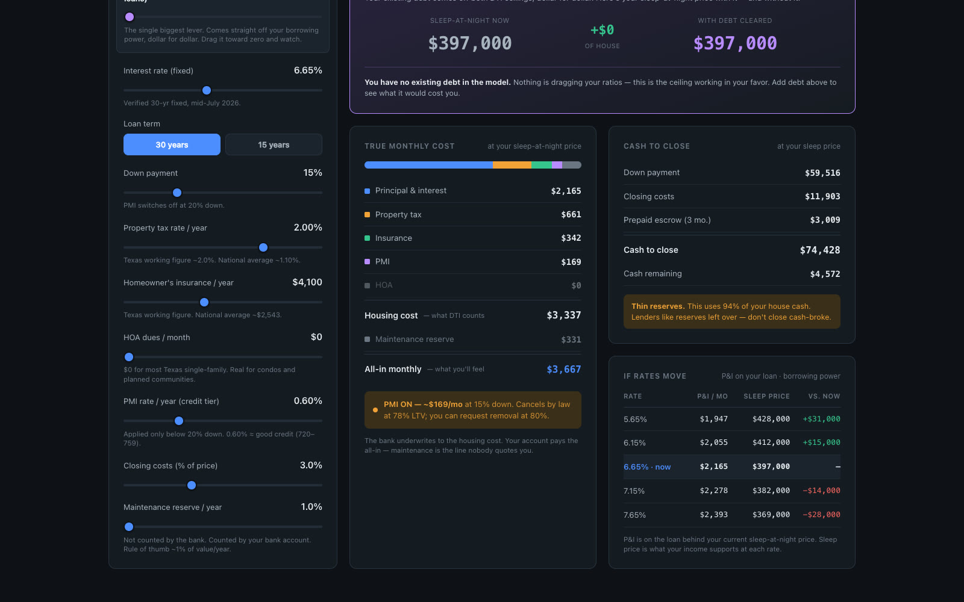The height and width of the screenshot is (602, 964).
Task: Click the $412,000 sleep price cell
Action: [771, 442]
